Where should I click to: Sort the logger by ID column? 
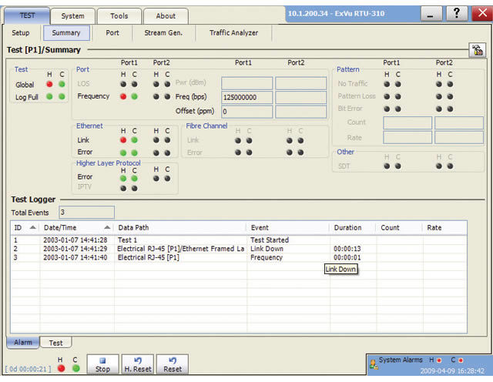[25, 228]
